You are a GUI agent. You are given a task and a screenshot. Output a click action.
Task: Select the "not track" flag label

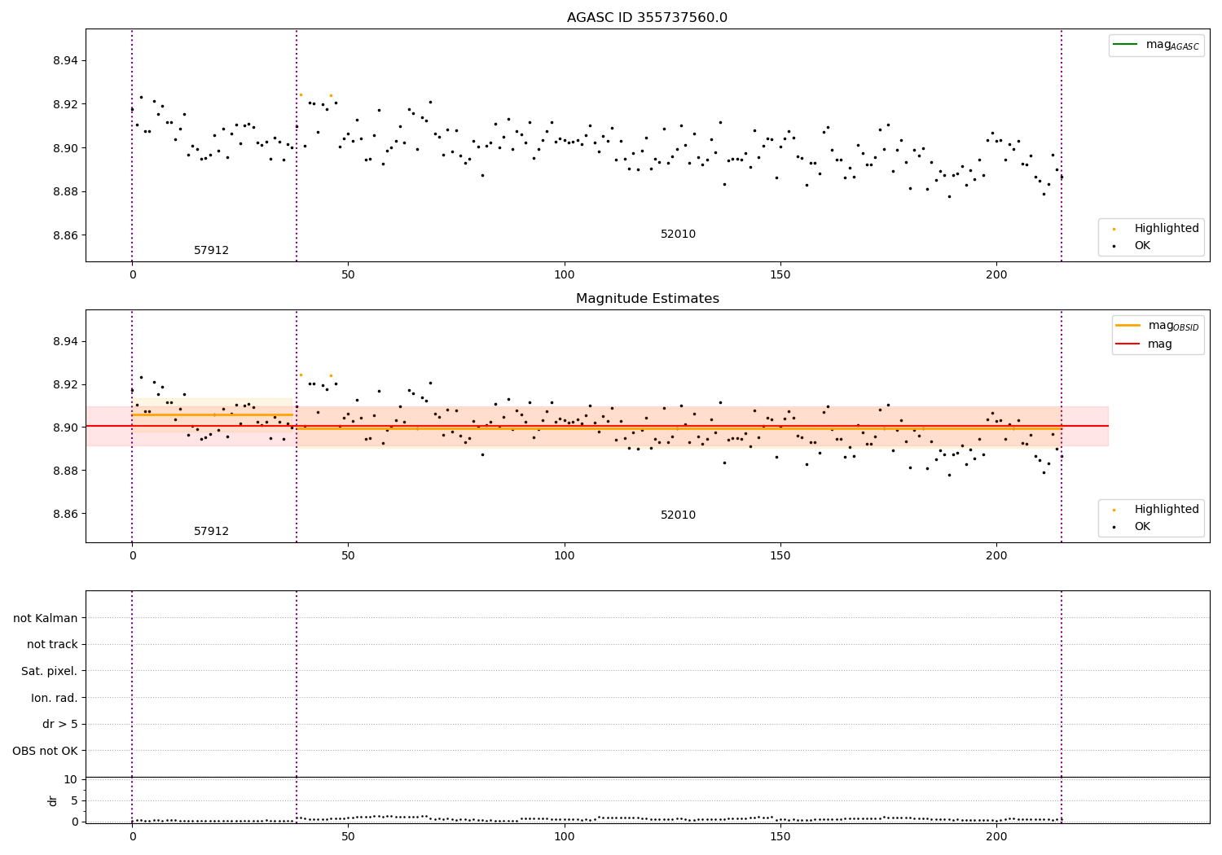pyautogui.click(x=52, y=644)
